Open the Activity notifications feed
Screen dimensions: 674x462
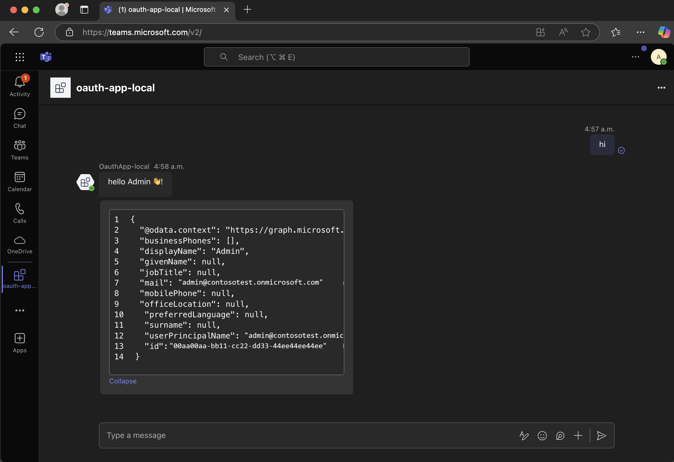[x=20, y=86]
